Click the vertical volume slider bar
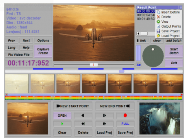Image resolution: width=187 pixels, height=139 pixels. [x=138, y=53]
